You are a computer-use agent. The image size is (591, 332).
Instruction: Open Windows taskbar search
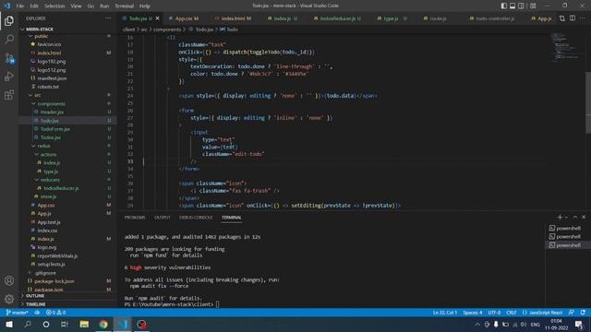point(28,324)
